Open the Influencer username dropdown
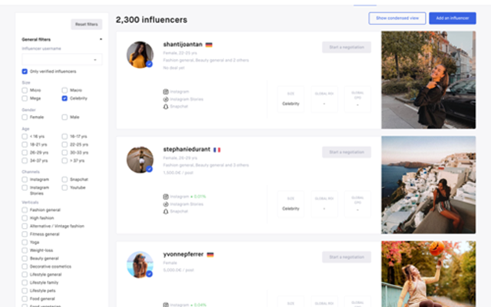 (62, 60)
